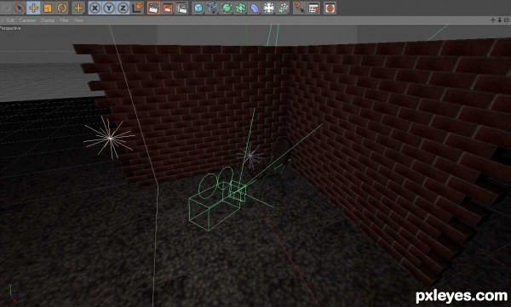Viewport: 511px width, 307px height.
Task: Activate the Rotate tool
Action: click(x=61, y=8)
